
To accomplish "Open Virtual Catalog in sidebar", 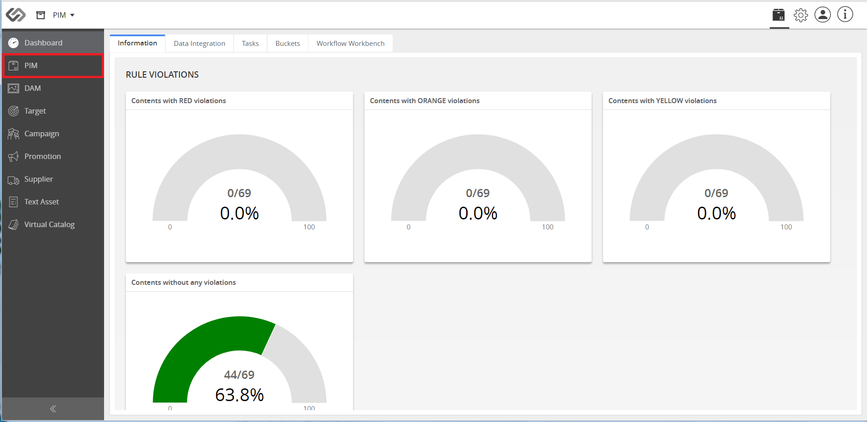I will 53,224.
